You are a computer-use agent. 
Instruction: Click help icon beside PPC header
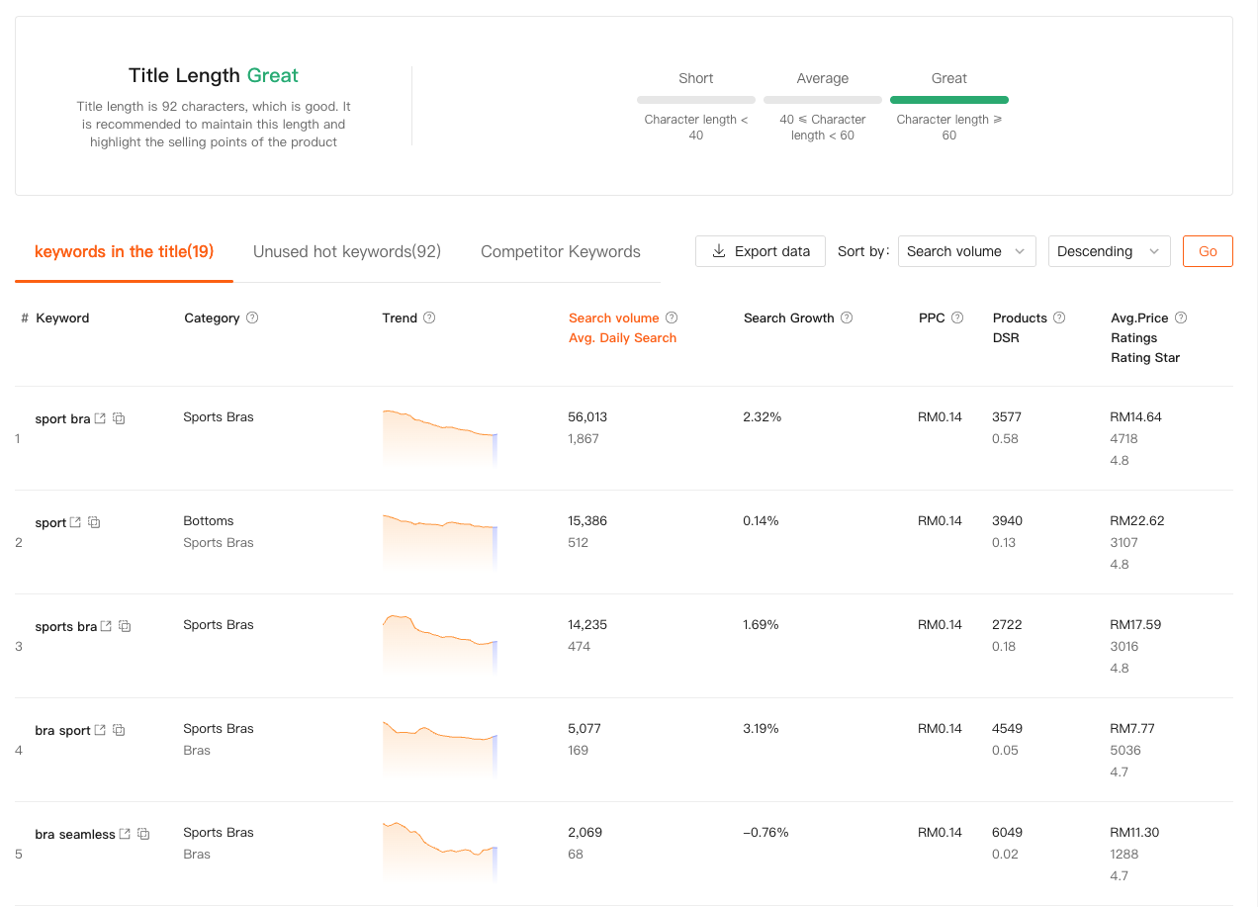957,317
